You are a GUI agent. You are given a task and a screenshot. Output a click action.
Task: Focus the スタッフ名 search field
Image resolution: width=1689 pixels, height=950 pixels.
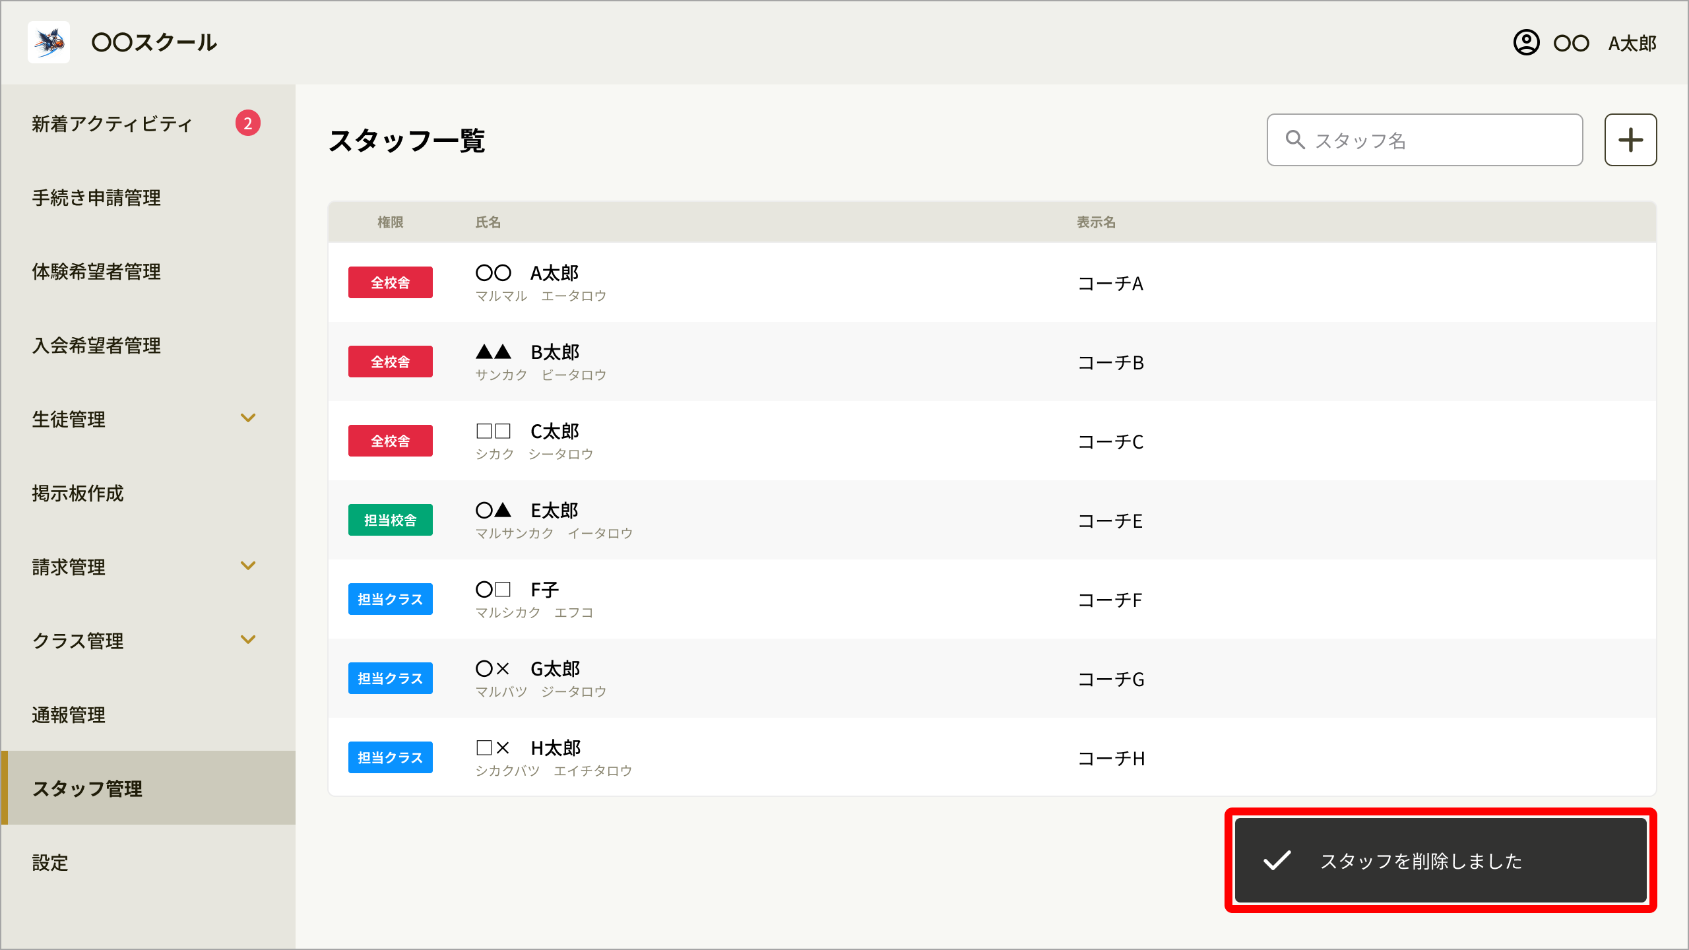pos(1424,140)
